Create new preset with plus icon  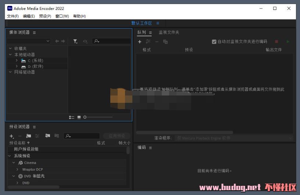[x=11, y=136]
